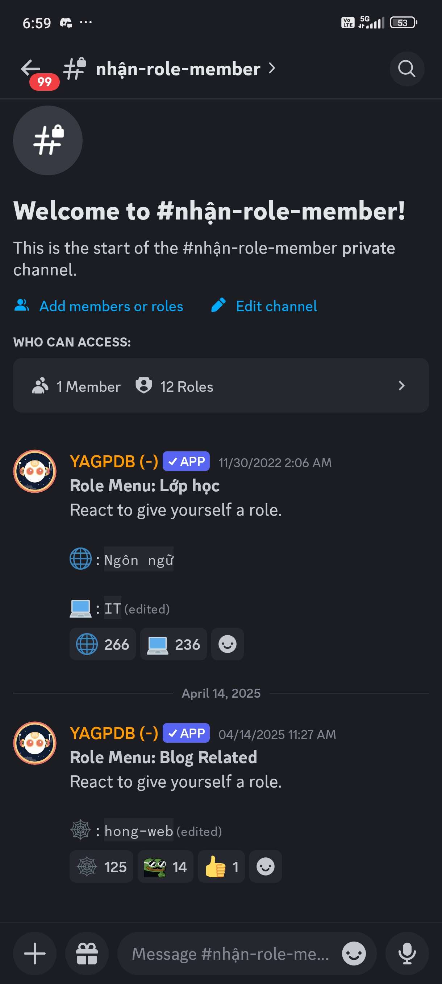Expand the 1 Member 12 Roles access row
This screenshot has width=442, height=984.
(221, 386)
